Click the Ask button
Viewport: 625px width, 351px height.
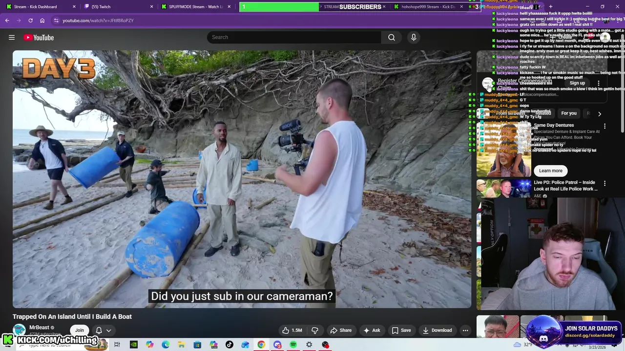tap(372, 330)
